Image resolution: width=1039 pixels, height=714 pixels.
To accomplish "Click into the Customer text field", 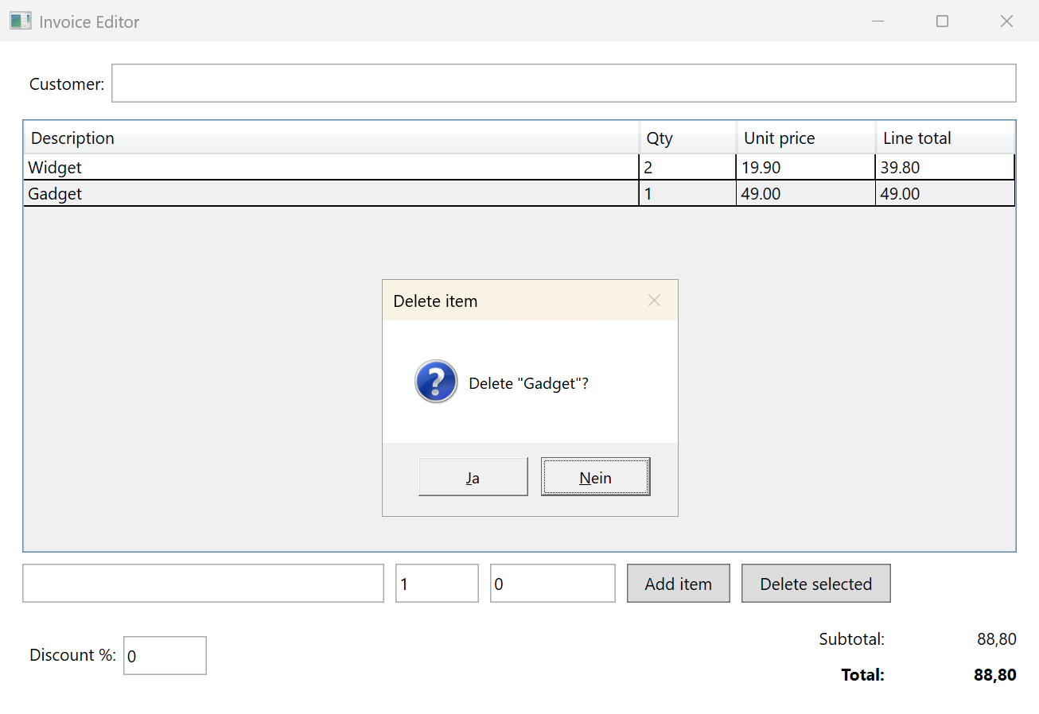I will [563, 83].
